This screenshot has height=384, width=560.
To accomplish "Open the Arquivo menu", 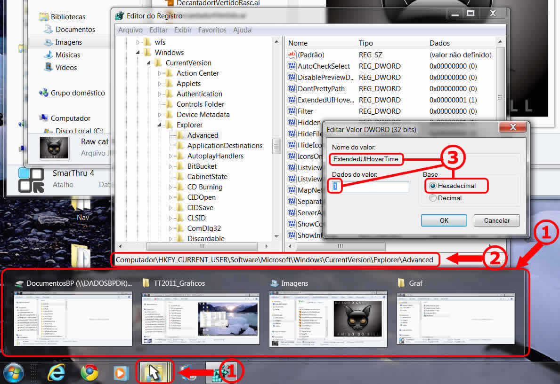I will click(130, 30).
